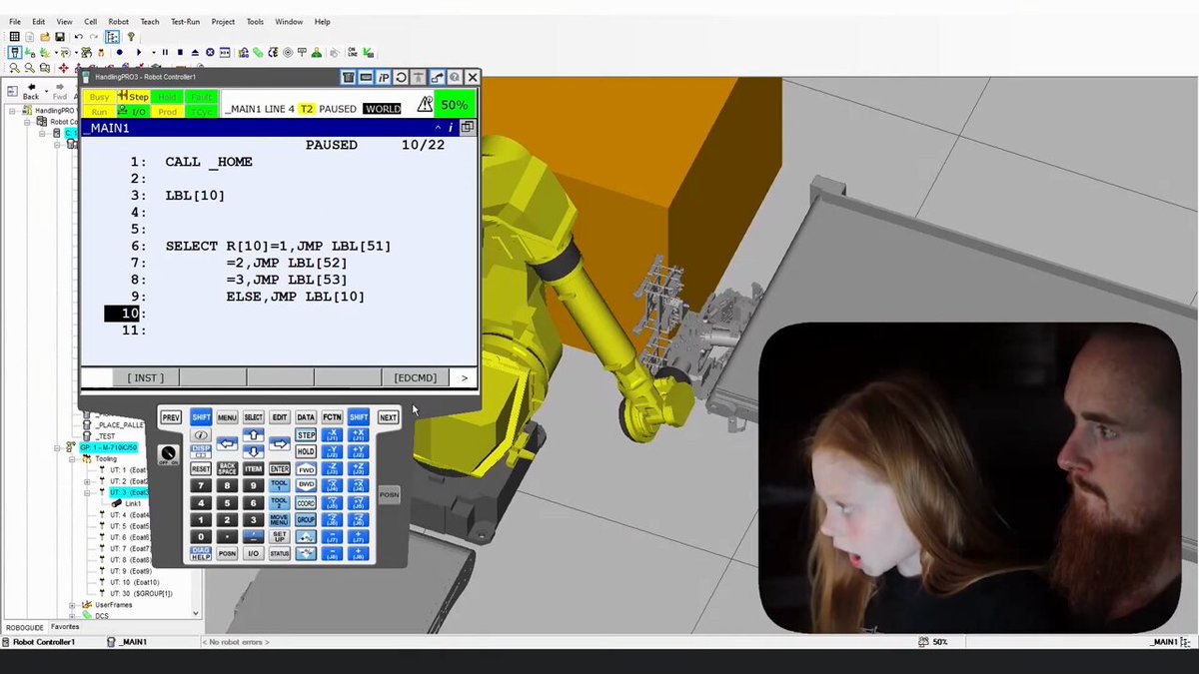The image size is (1199, 674).
Task: Click the Open folder icon in toolbar
Action: (45, 37)
